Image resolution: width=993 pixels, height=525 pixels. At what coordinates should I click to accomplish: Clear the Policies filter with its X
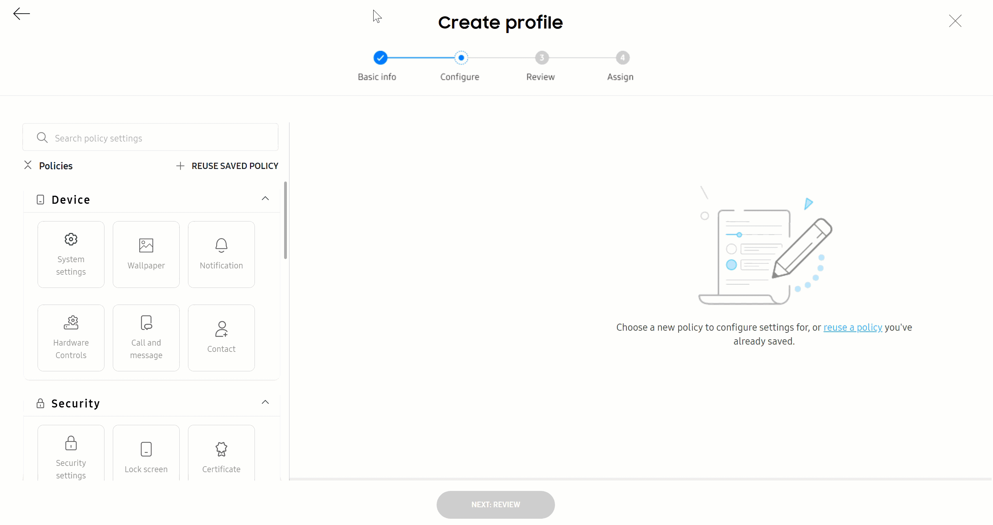coord(28,165)
